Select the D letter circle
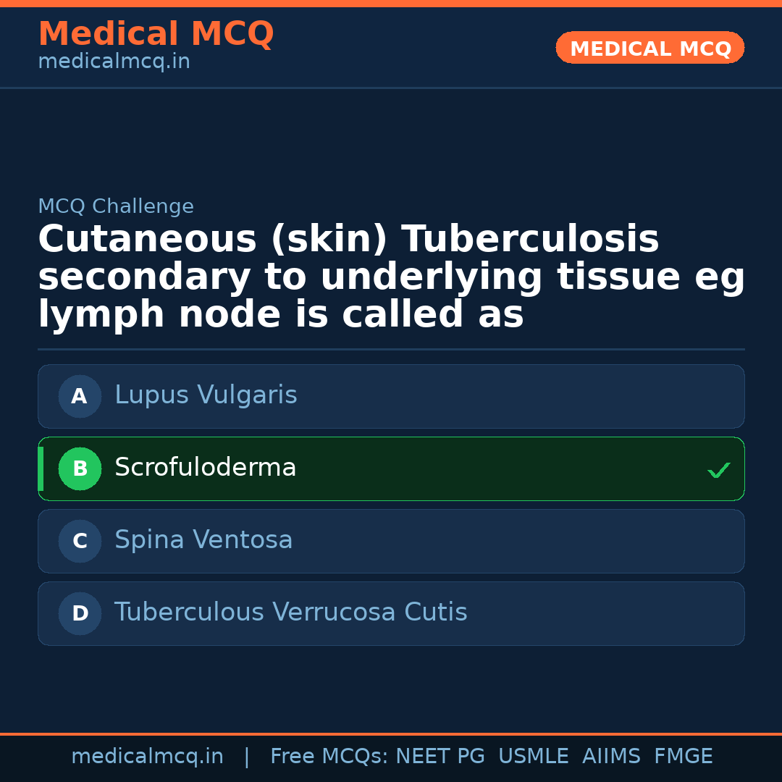This screenshot has width=782, height=782. 80,613
